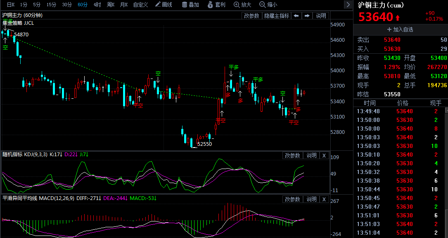Select the 13:51:01 tick row
Screen dimensions: 448x238
pos(399,215)
